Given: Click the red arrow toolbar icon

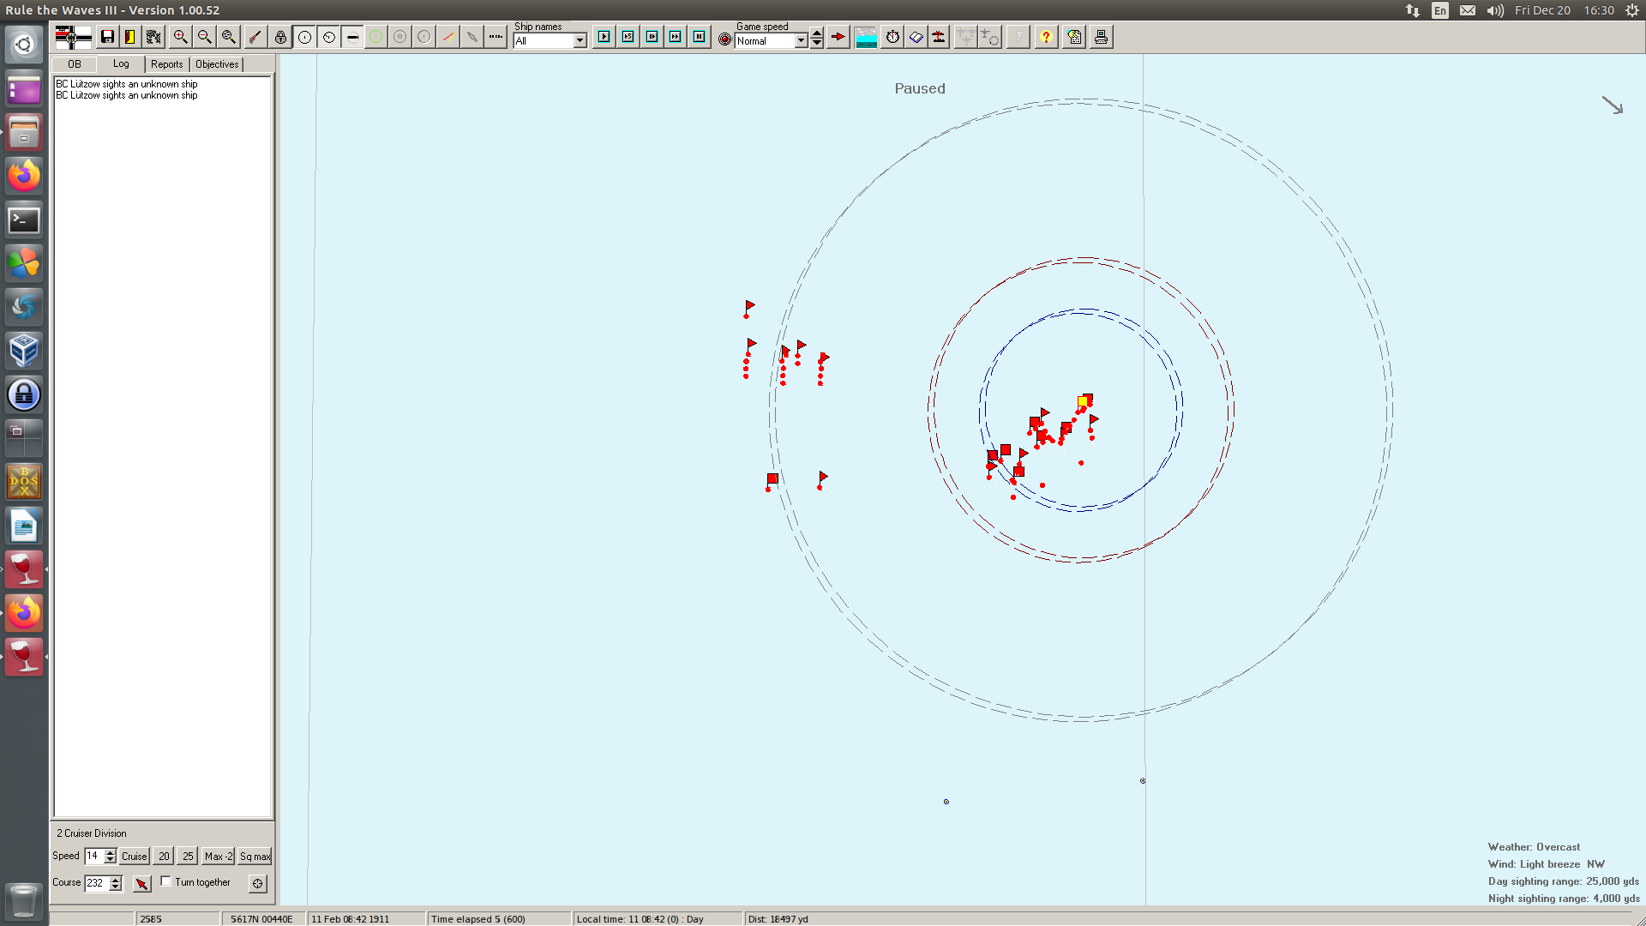Looking at the screenshot, I should pos(838,37).
